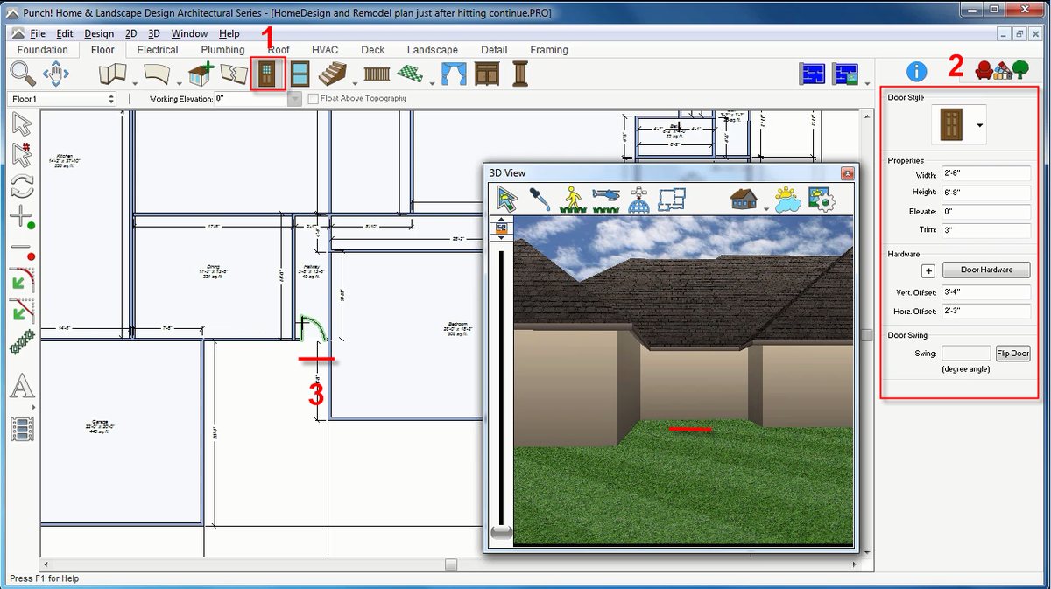This screenshot has height=589, width=1051.
Task: Open the blue Information icon
Action: [916, 72]
